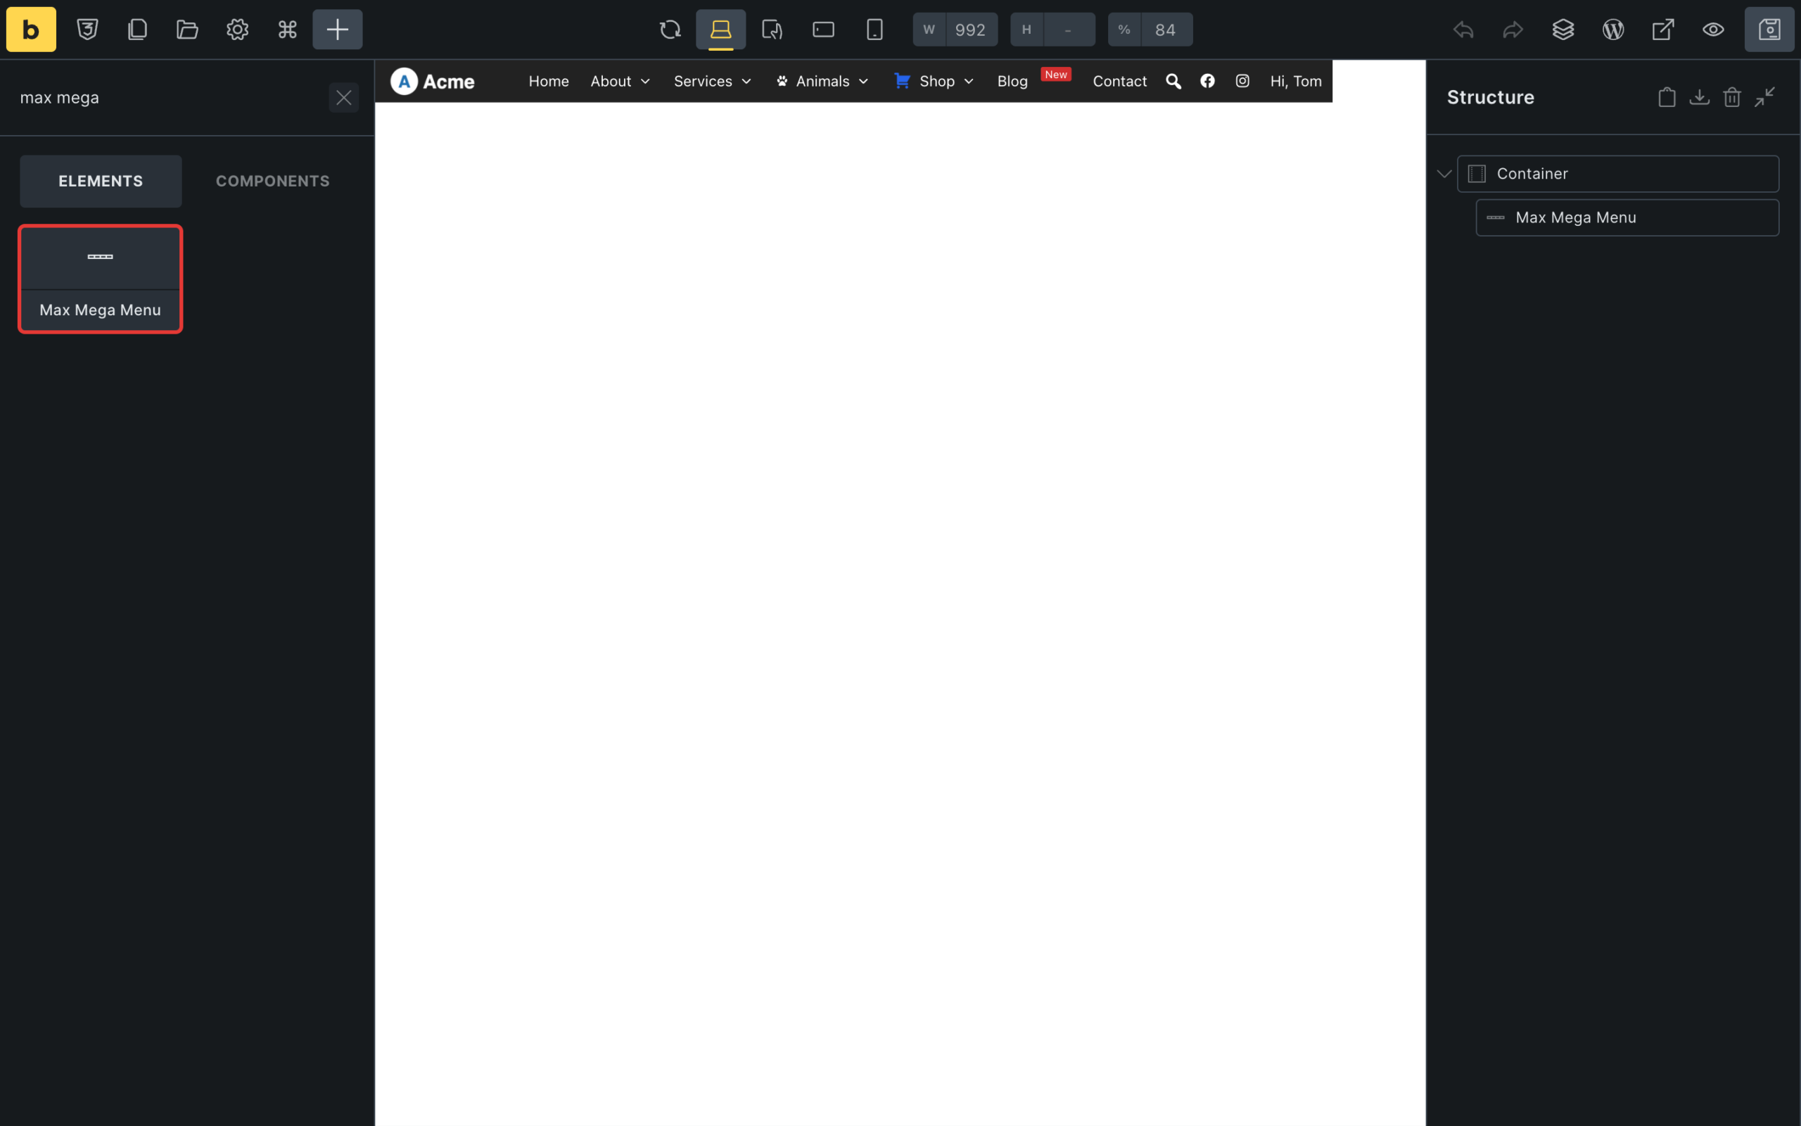Click the Structure panel clipboard icon
The width and height of the screenshot is (1801, 1126).
pyautogui.click(x=1667, y=98)
